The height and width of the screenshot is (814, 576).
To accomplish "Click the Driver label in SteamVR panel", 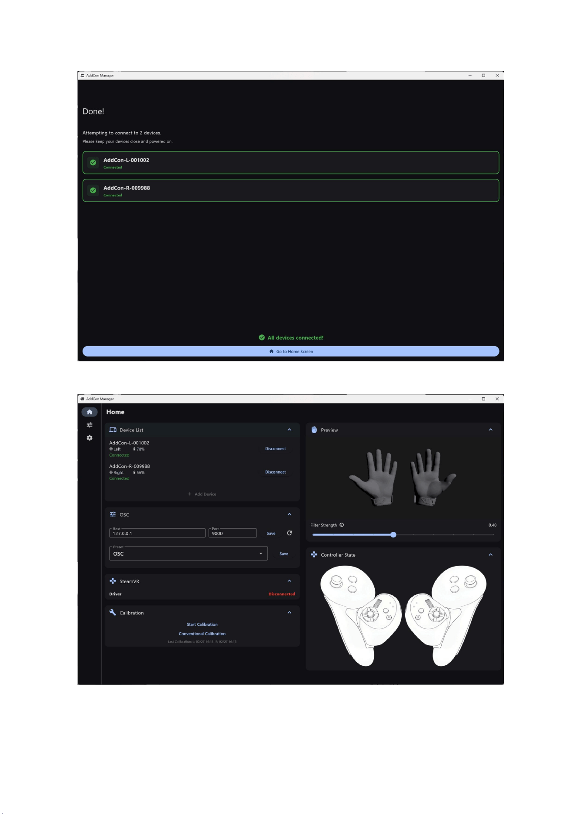I will (115, 594).
